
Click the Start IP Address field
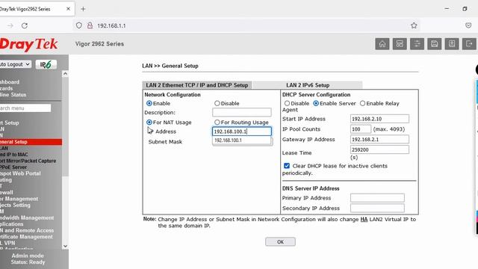point(379,119)
